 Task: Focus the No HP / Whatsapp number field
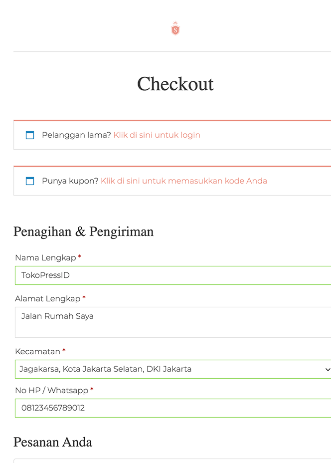coord(173,408)
